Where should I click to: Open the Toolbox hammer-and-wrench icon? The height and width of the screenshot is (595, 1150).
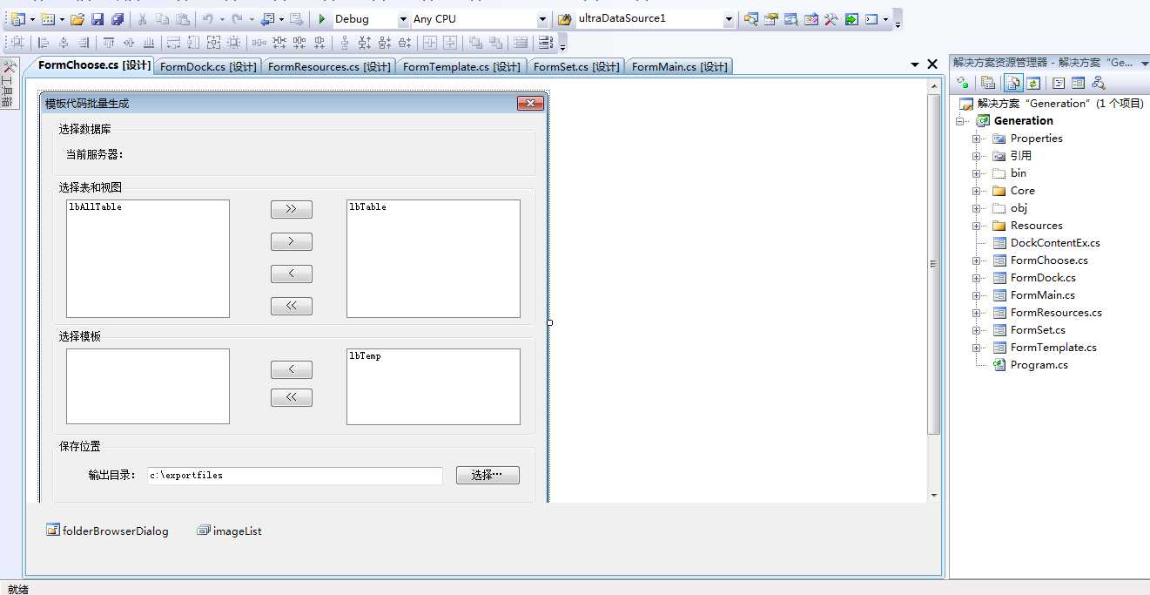[831, 19]
